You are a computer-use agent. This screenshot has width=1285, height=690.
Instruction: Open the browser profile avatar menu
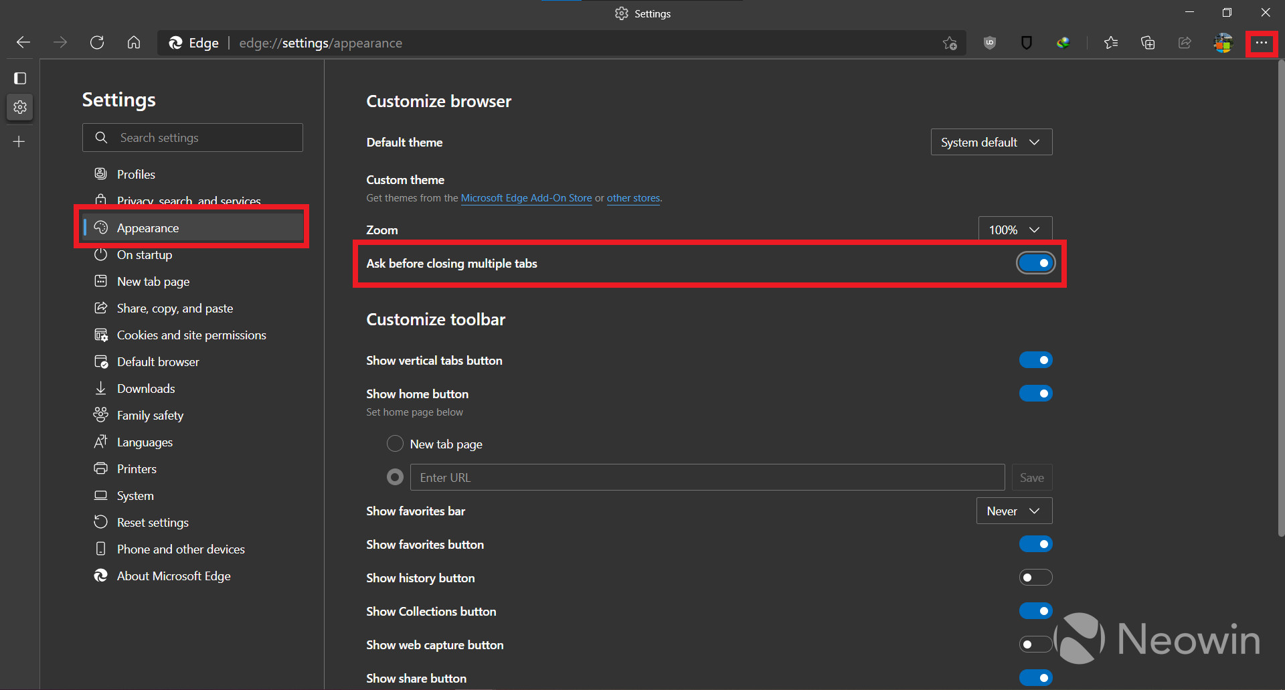[1223, 42]
